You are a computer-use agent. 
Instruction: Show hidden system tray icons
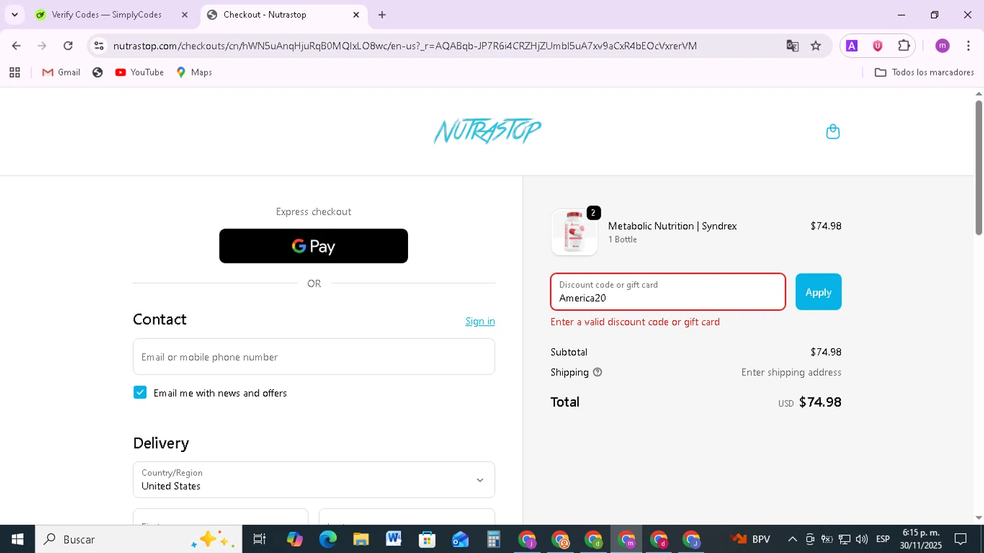coord(792,539)
